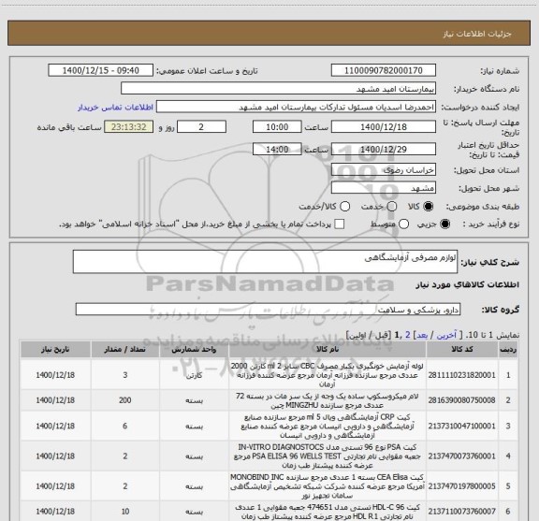This screenshot has width=539, height=521.
Task: Click the واحد شمارش column header
Action: 194,349
